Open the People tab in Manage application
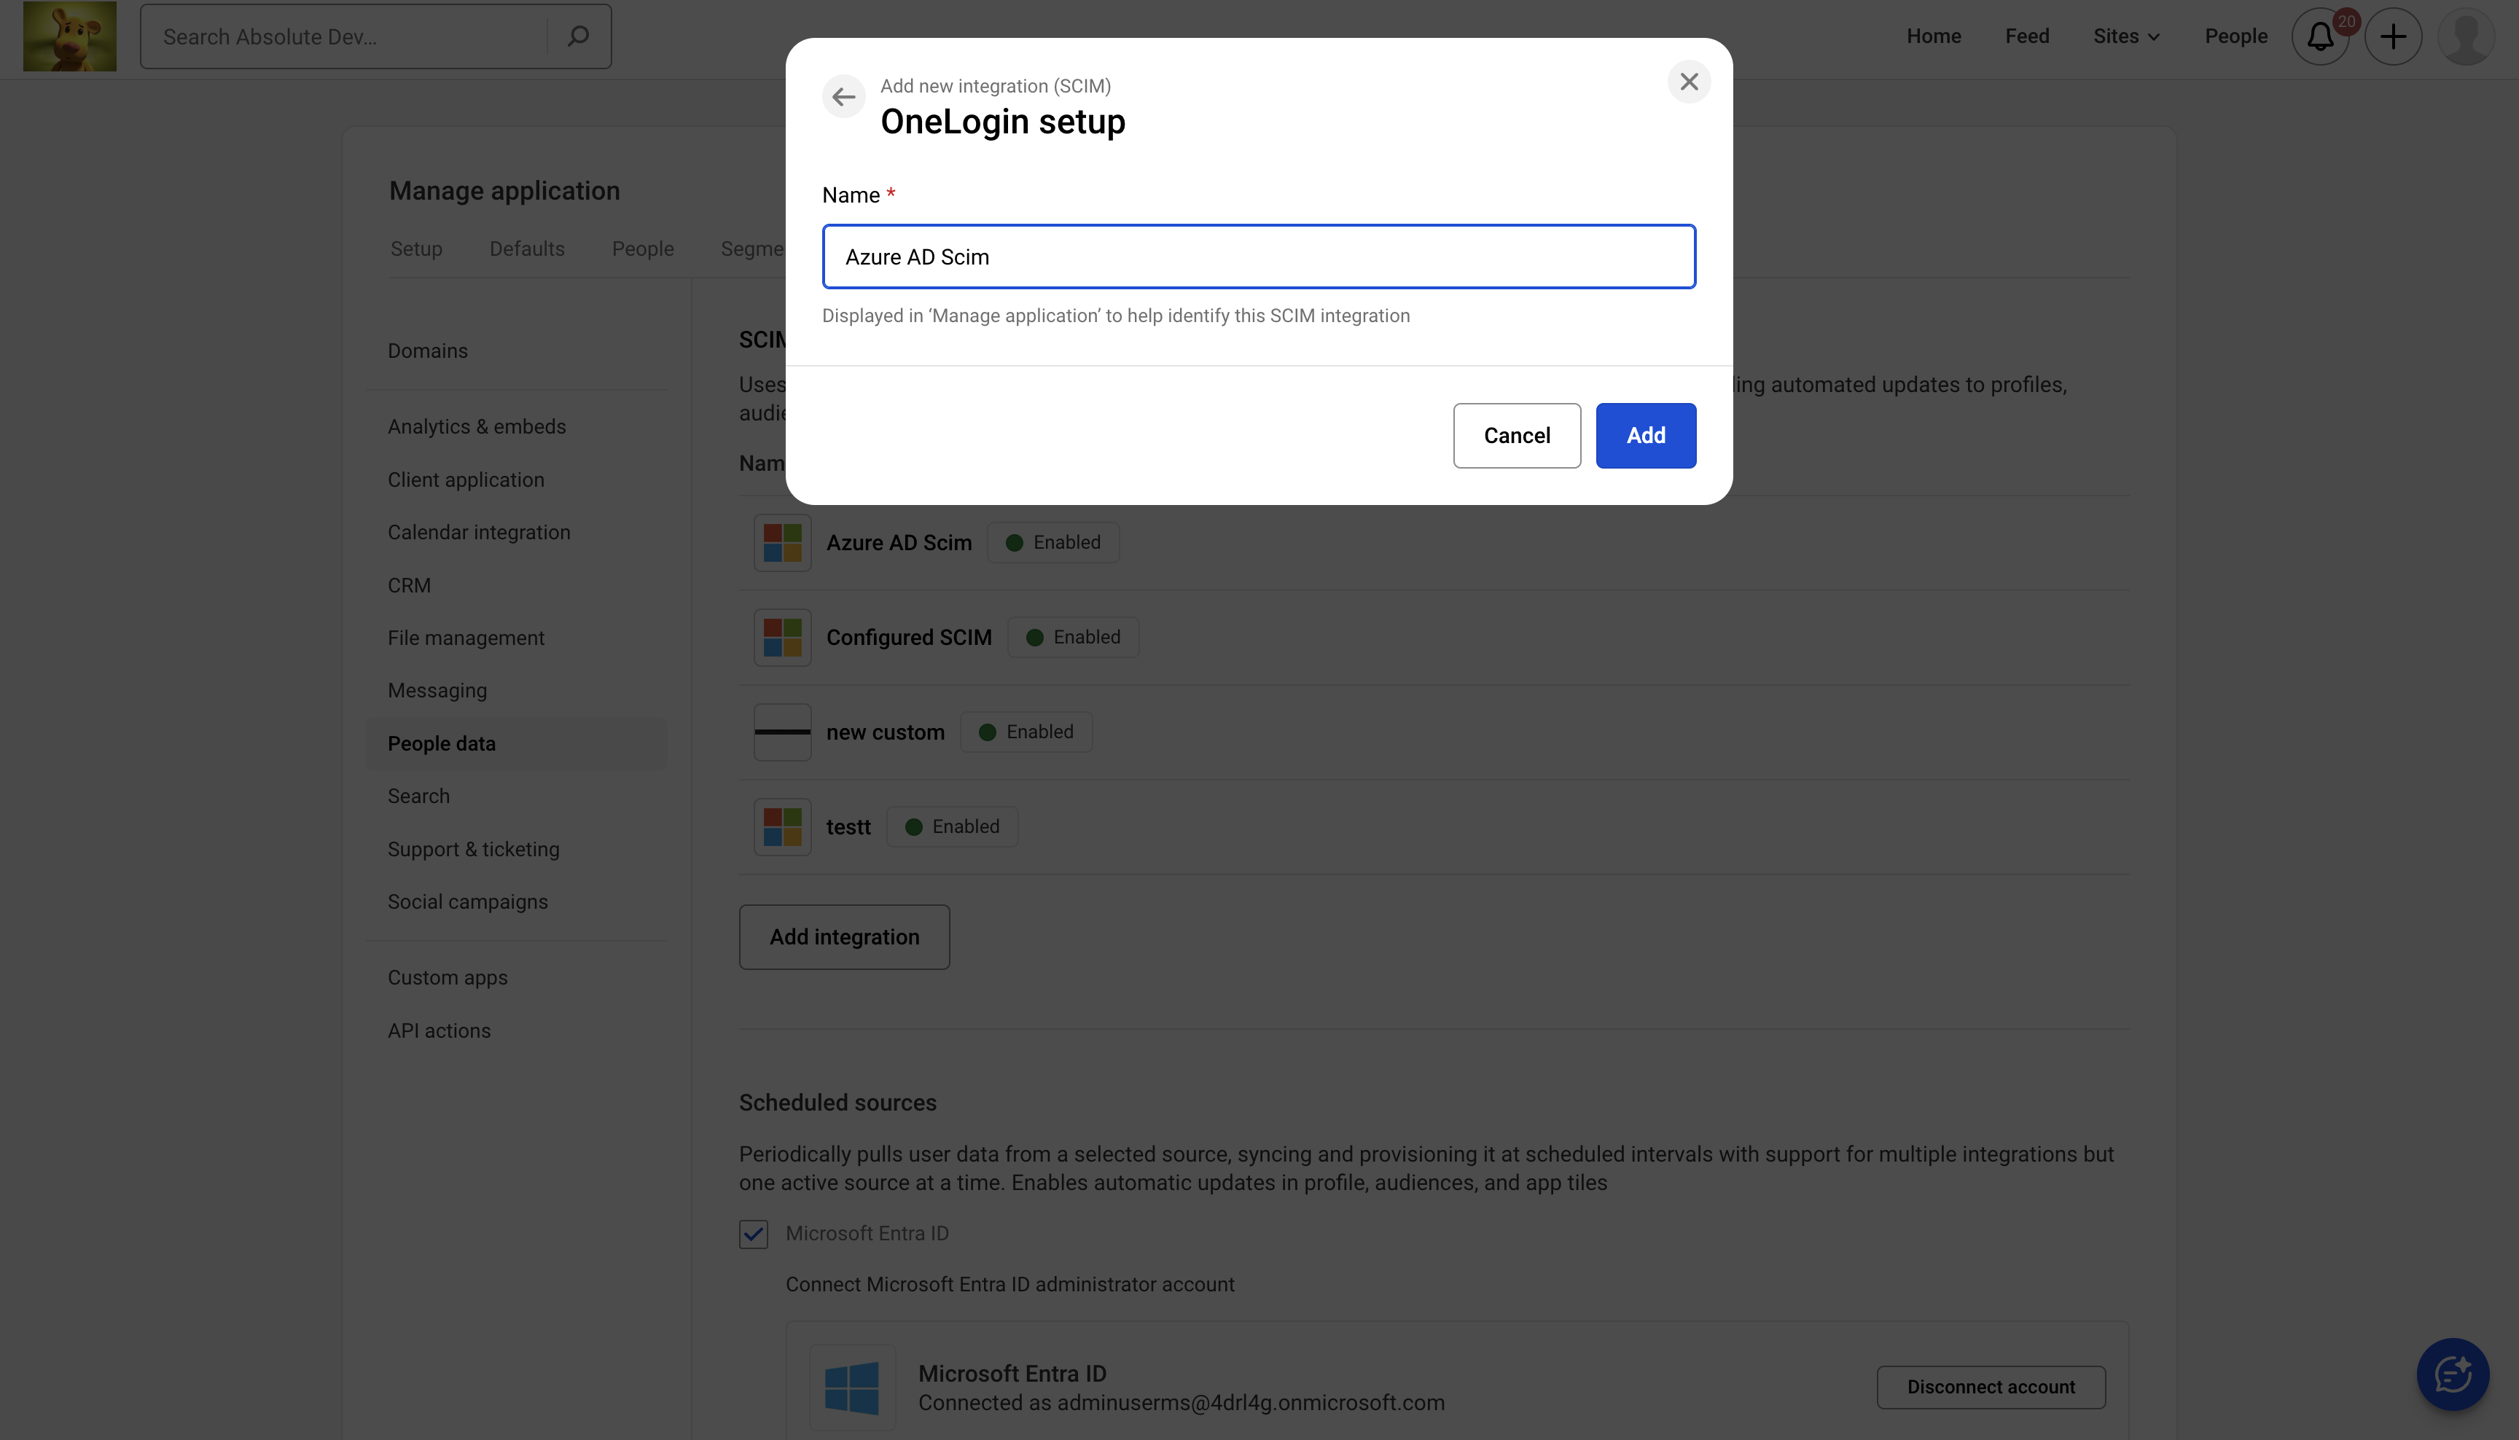Screen dimensions: 2519x1440 643,249
